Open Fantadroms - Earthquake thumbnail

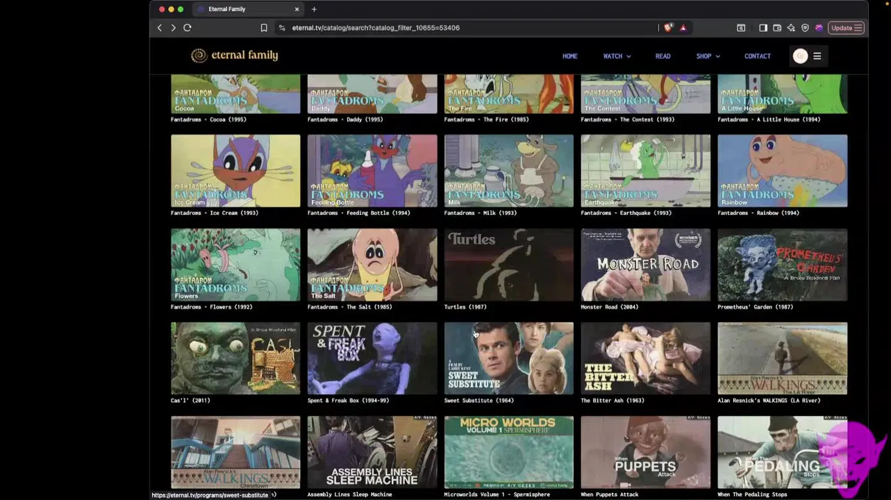646,171
